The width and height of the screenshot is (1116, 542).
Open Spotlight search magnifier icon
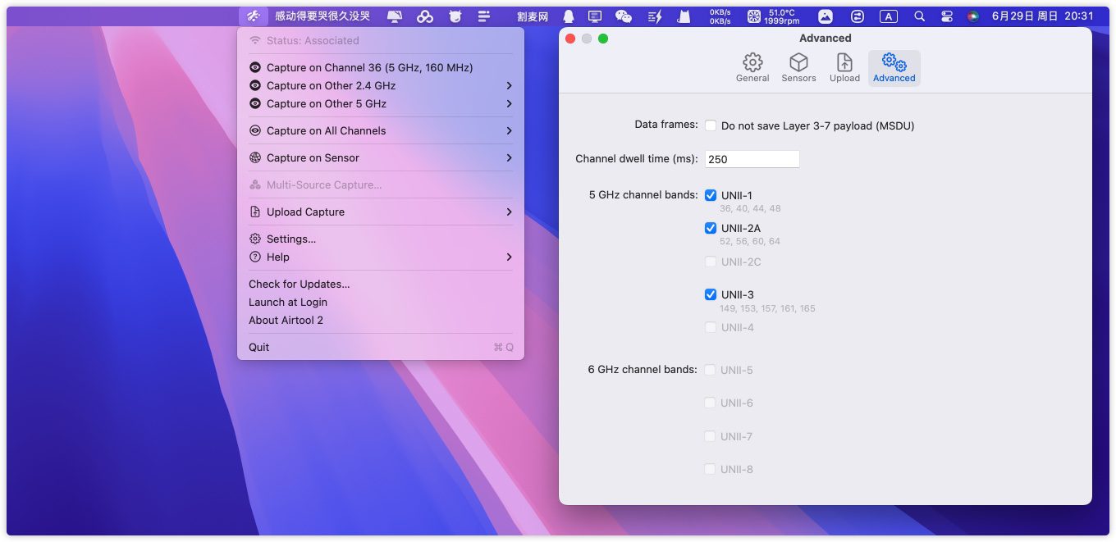(x=919, y=16)
